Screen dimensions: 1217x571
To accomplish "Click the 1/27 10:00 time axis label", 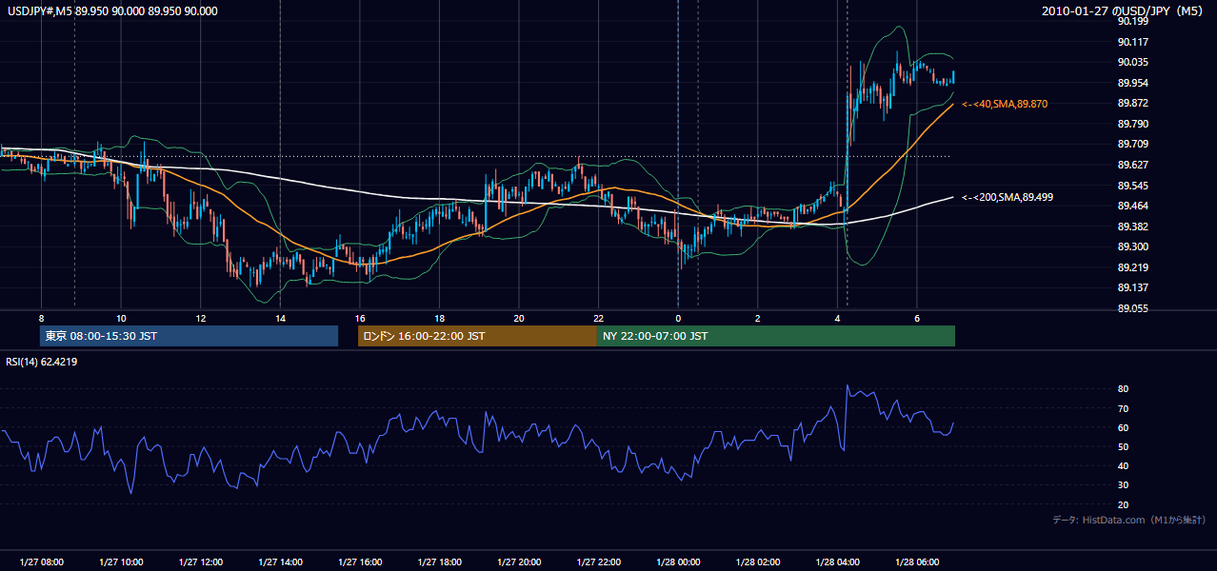I will point(121,562).
